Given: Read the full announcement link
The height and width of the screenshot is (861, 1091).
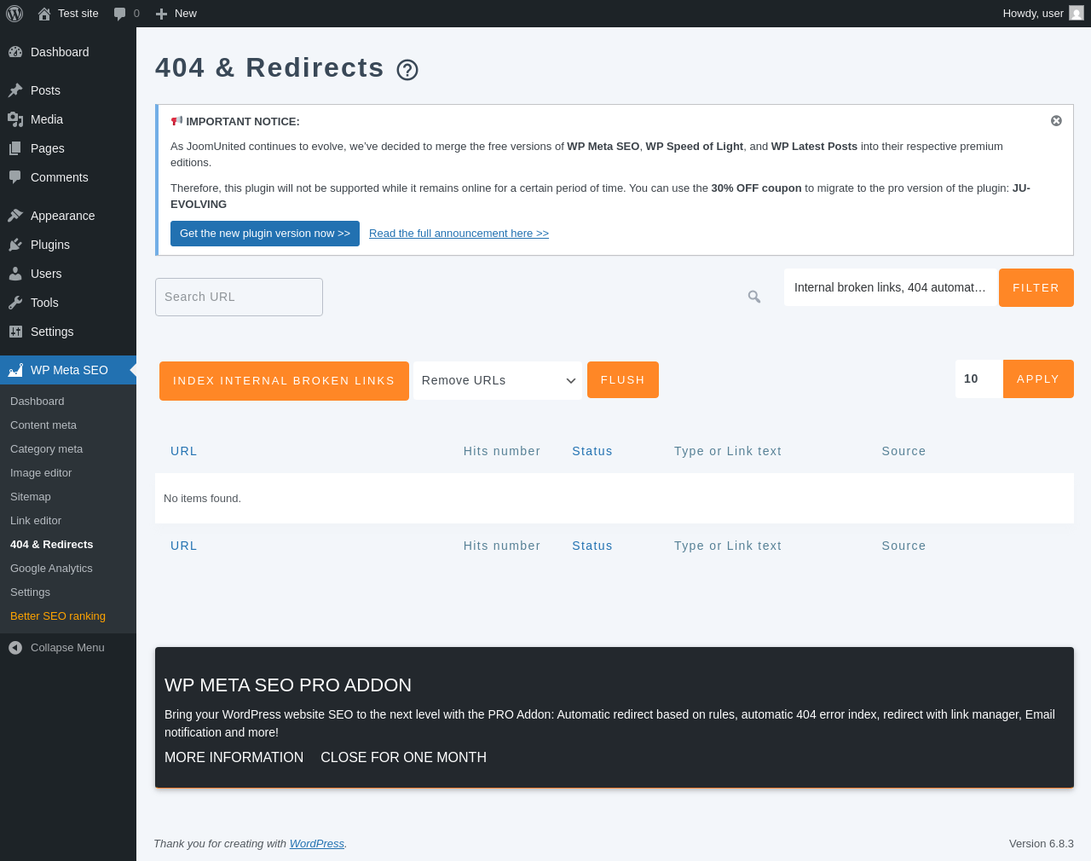Looking at the screenshot, I should [x=459, y=234].
